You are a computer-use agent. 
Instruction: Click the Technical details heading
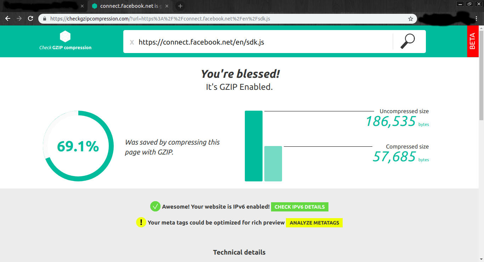point(239,252)
